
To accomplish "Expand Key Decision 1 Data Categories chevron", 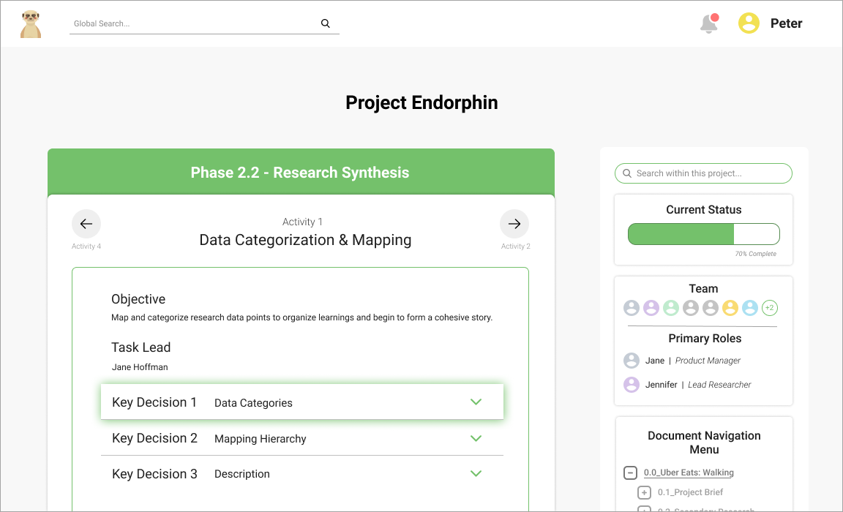I will click(x=476, y=402).
